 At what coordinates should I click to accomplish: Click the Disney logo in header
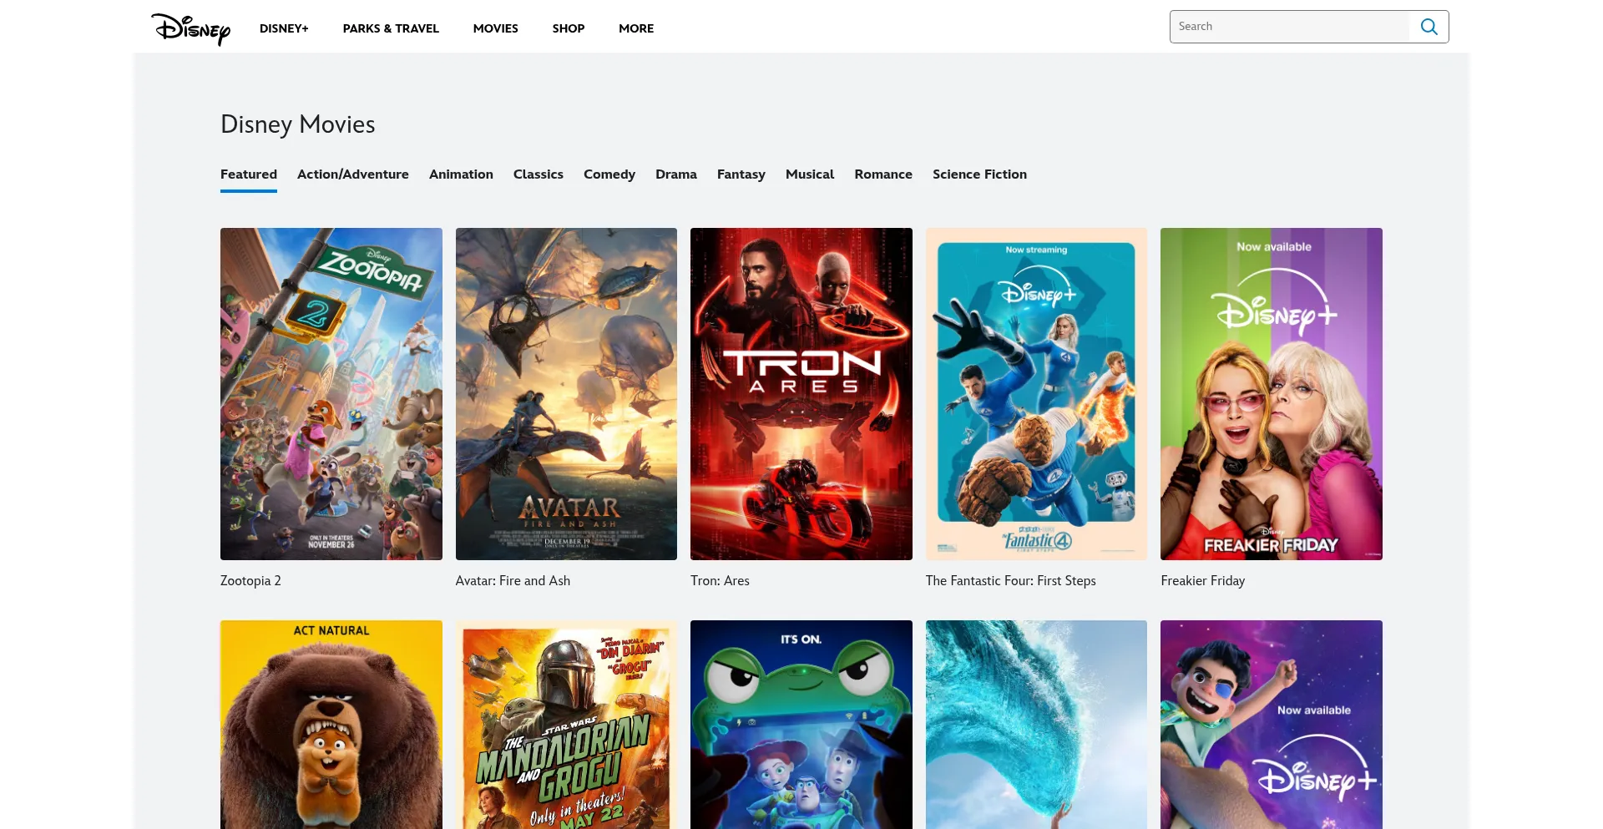[x=190, y=28]
